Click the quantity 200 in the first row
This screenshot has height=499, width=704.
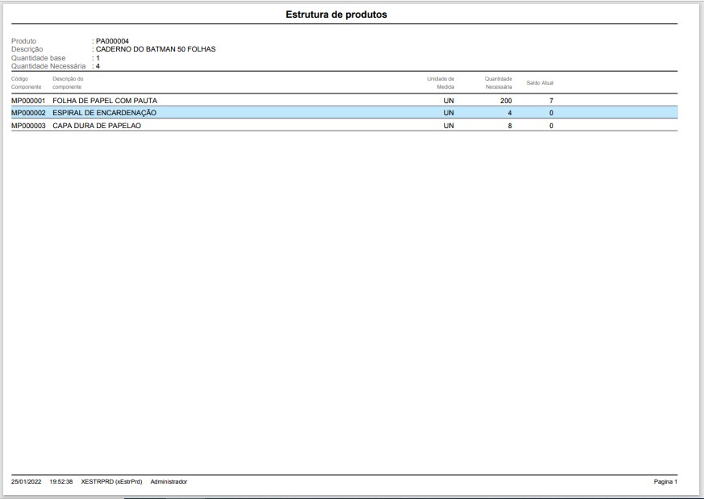(506, 101)
